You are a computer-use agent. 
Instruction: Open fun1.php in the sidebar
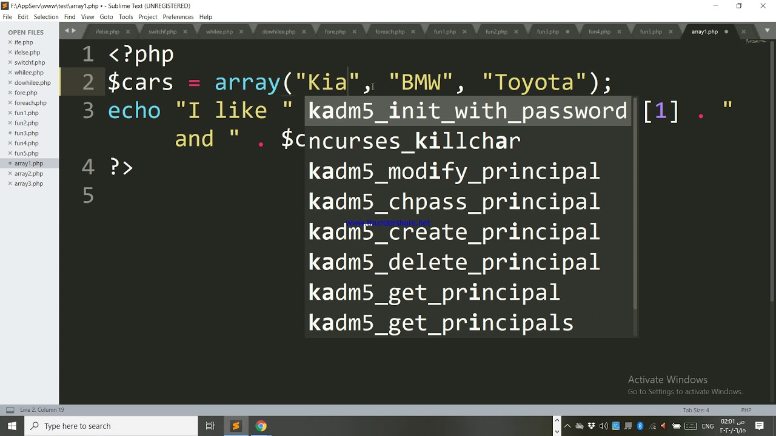click(27, 113)
